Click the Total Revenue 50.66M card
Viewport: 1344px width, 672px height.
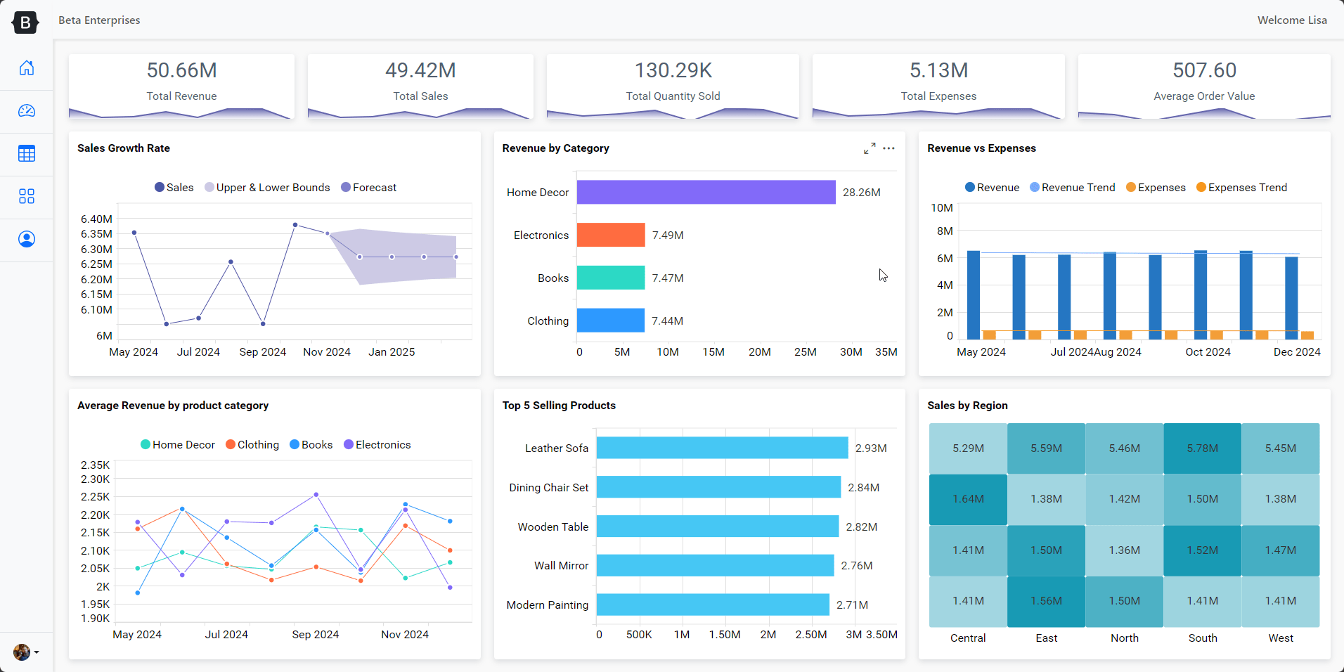181,86
